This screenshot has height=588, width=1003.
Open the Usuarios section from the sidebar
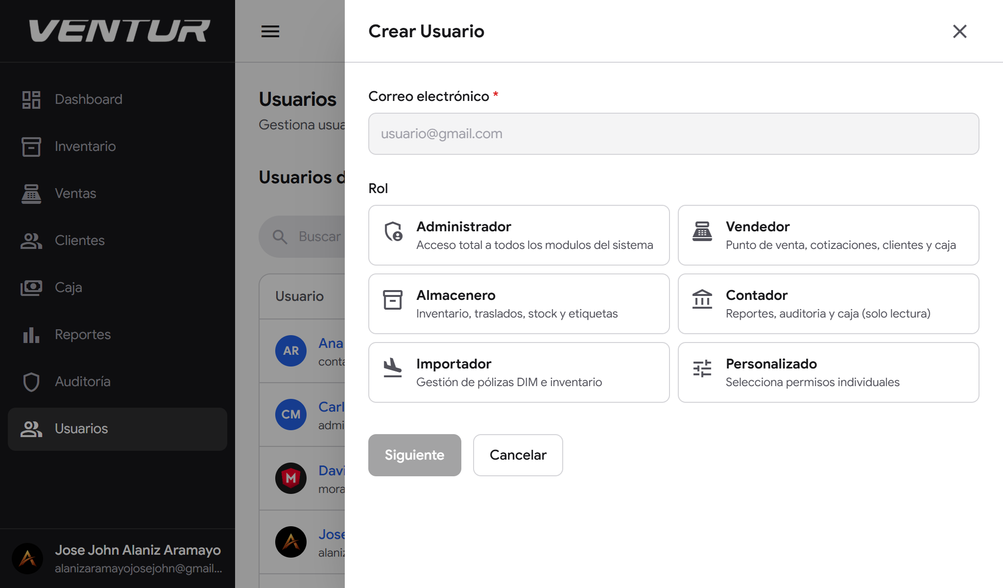81,429
